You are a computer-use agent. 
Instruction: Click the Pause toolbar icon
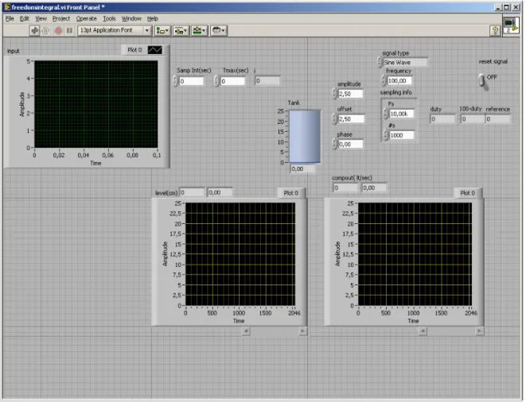(x=70, y=30)
